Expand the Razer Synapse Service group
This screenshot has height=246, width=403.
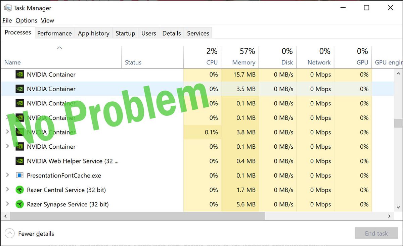(x=7, y=204)
